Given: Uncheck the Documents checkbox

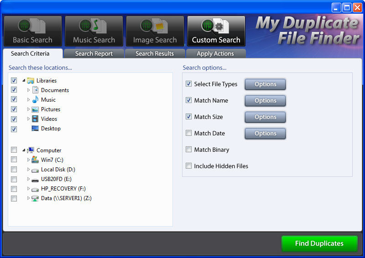Looking at the screenshot, I should point(14,89).
